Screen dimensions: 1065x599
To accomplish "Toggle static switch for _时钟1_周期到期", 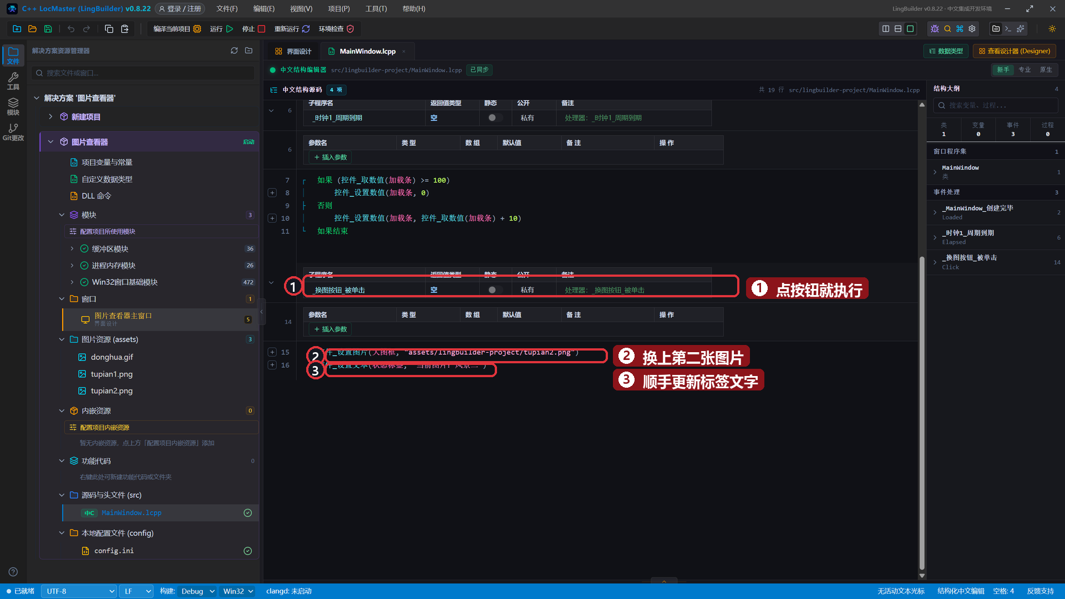I will (x=495, y=118).
